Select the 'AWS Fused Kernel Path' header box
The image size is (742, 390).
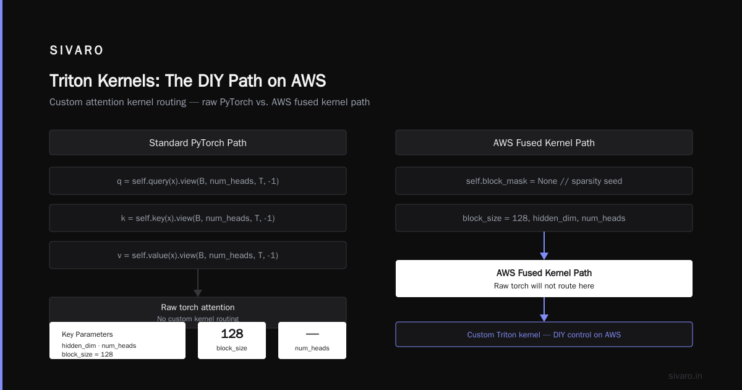tap(544, 142)
